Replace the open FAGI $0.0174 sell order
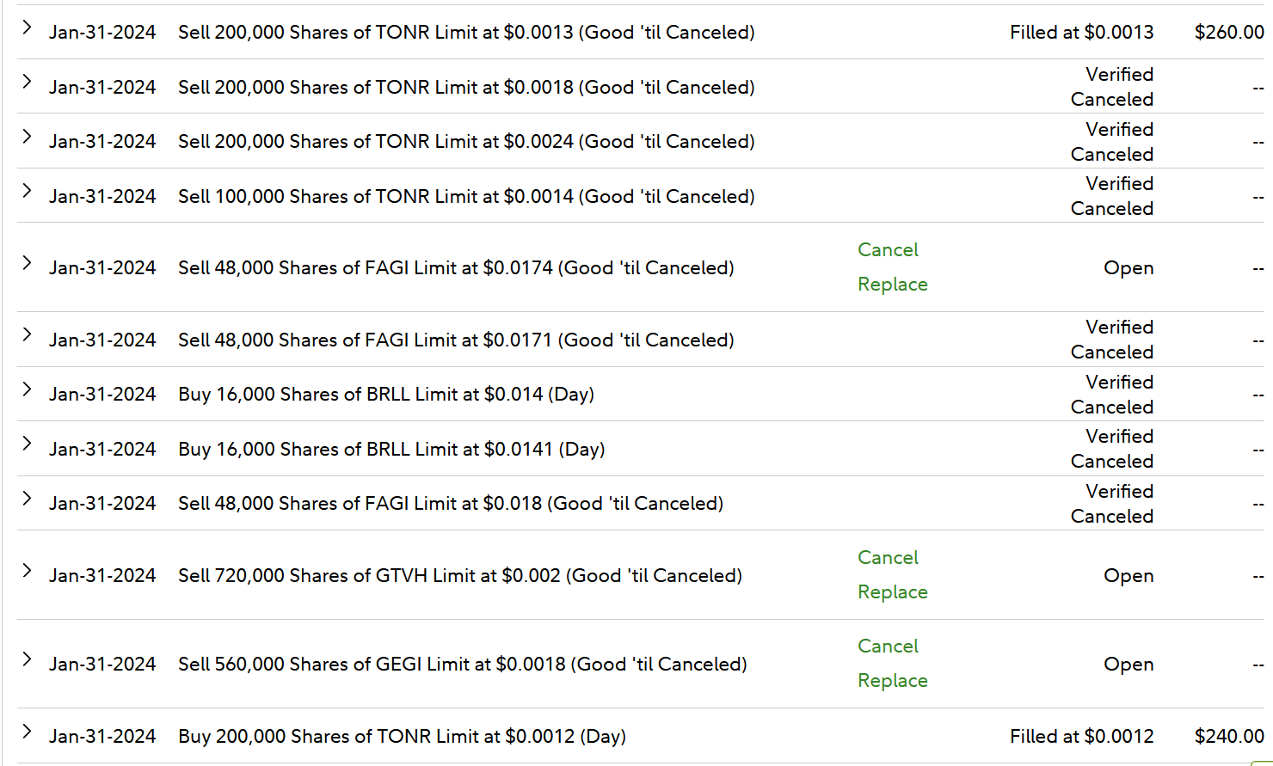 892,285
